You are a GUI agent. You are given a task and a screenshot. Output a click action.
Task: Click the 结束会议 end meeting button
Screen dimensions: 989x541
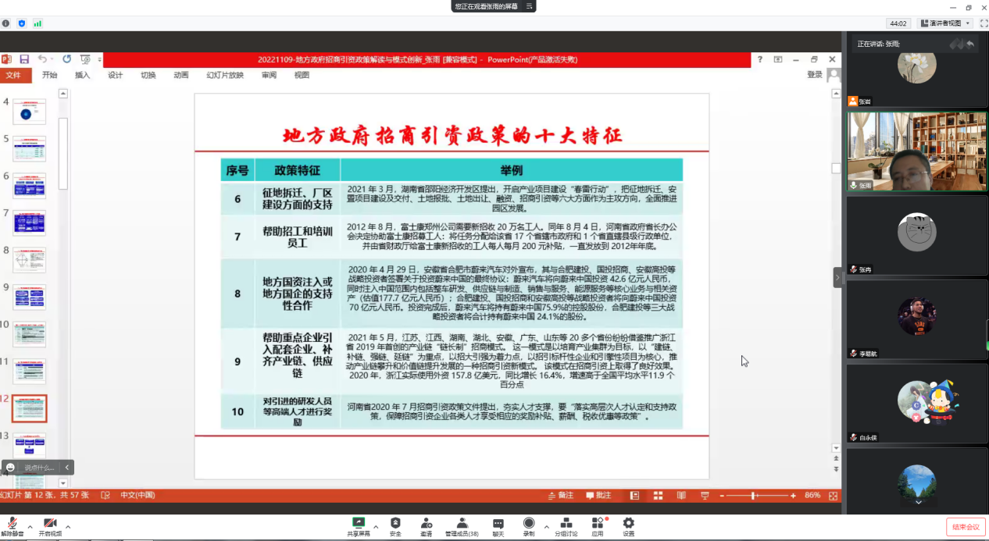(966, 527)
